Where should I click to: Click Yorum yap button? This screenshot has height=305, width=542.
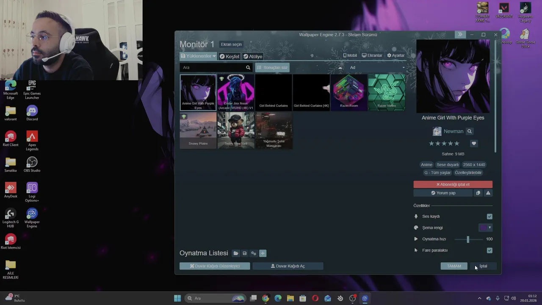tap(443, 193)
